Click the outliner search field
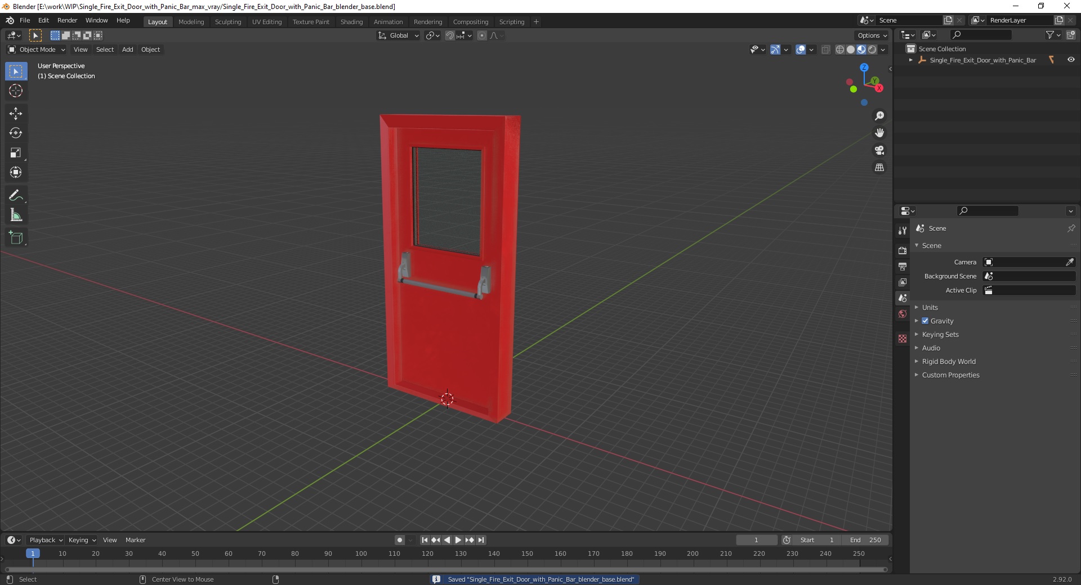 click(980, 35)
